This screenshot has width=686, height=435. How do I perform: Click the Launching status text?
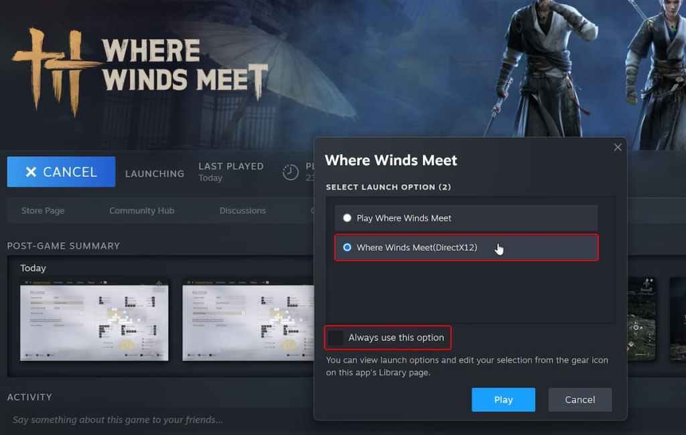pos(155,174)
